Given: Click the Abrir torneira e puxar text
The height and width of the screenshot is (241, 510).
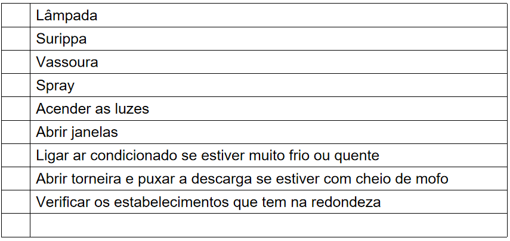Looking at the screenshot, I should pyautogui.click(x=242, y=179).
